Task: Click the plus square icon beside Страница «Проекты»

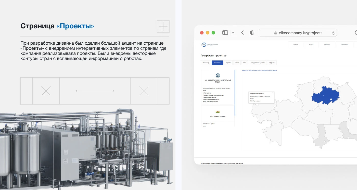Action: pos(163,27)
